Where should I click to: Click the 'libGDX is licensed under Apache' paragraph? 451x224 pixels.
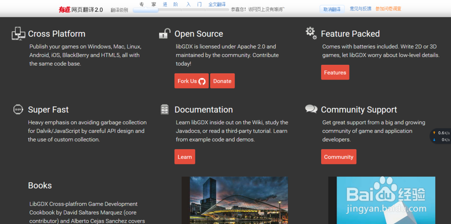tap(227, 55)
